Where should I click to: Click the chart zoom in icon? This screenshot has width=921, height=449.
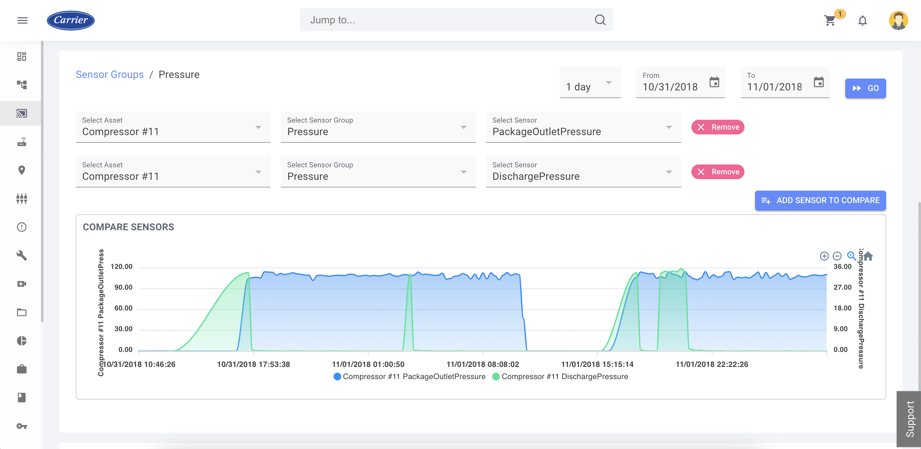pyautogui.click(x=824, y=256)
